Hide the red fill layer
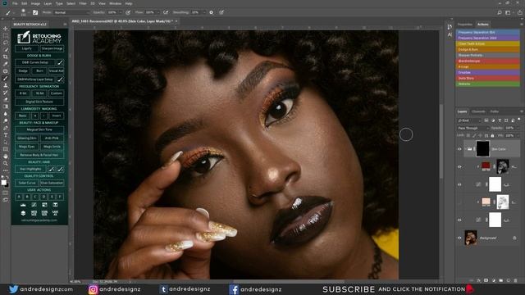Viewport: 525px width, 295px height. 459,166
